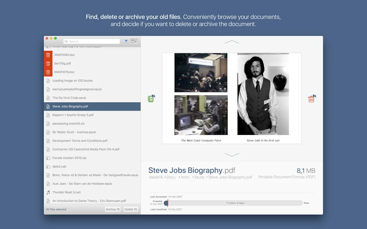Click the file age timeline bar
This screenshot has height=229, width=367.
(x=235, y=203)
